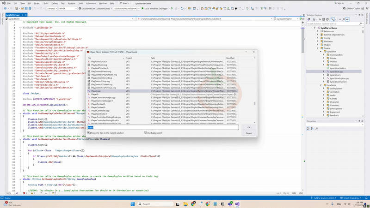Open the Windows Start menu
370x208 pixels.
[x=133, y=204]
